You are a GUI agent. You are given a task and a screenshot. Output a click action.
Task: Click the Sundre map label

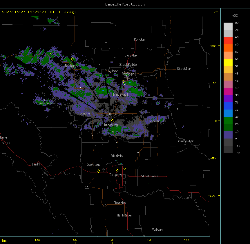coord(85,113)
